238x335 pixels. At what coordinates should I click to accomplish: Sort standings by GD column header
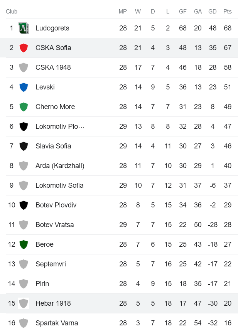pyautogui.click(x=212, y=12)
